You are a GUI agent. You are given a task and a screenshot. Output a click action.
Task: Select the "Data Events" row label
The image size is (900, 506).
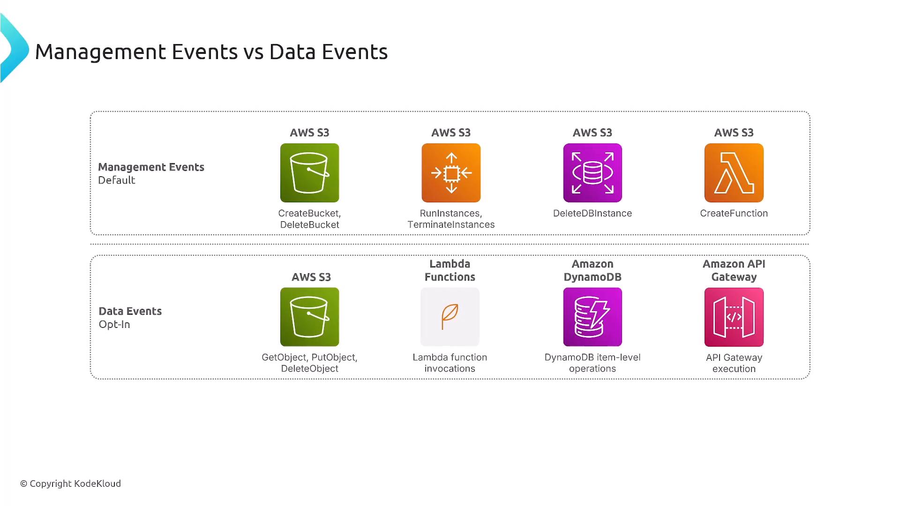130,311
